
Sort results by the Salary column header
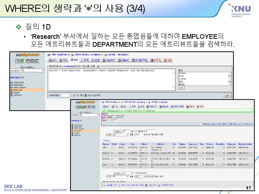tap(182, 144)
